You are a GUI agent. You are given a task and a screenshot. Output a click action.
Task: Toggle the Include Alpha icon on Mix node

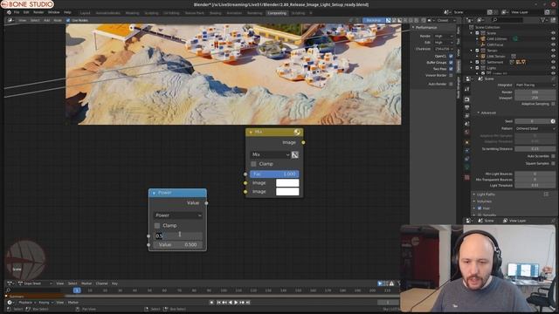point(295,154)
